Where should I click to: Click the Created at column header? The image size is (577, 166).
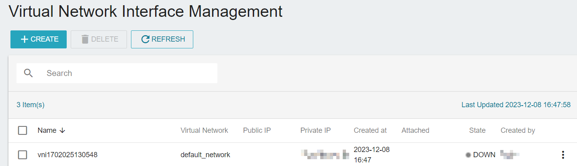370,130
